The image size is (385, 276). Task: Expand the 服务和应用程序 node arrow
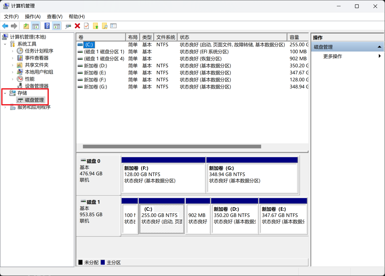point(5,107)
